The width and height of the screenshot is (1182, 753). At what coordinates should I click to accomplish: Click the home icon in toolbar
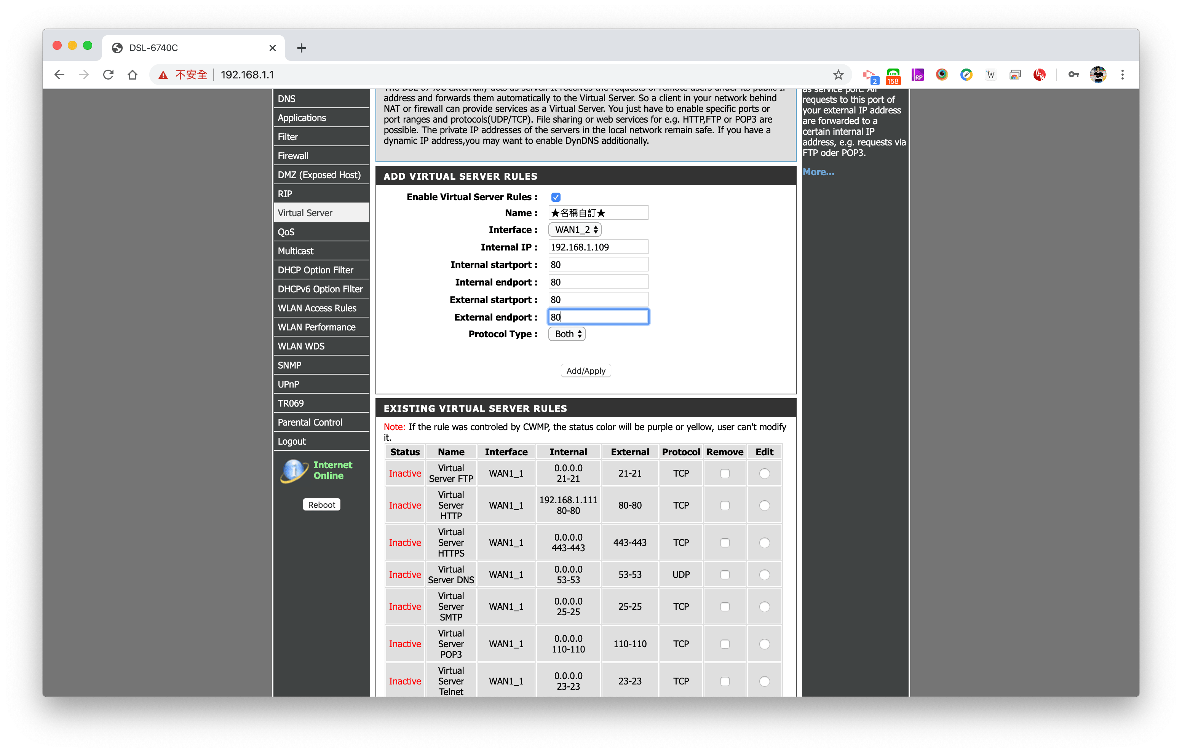(133, 75)
